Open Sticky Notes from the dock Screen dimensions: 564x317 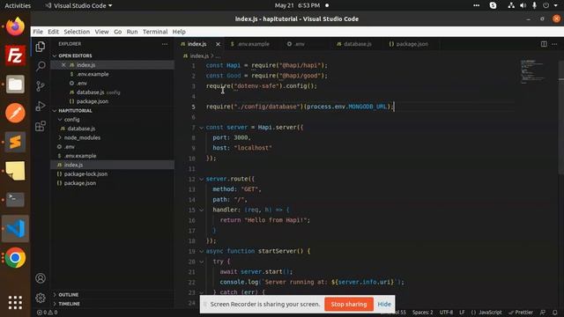coord(15,171)
